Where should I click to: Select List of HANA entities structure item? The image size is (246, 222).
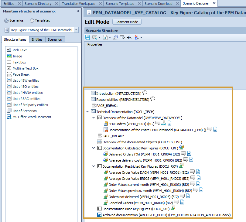click(x=28, y=93)
